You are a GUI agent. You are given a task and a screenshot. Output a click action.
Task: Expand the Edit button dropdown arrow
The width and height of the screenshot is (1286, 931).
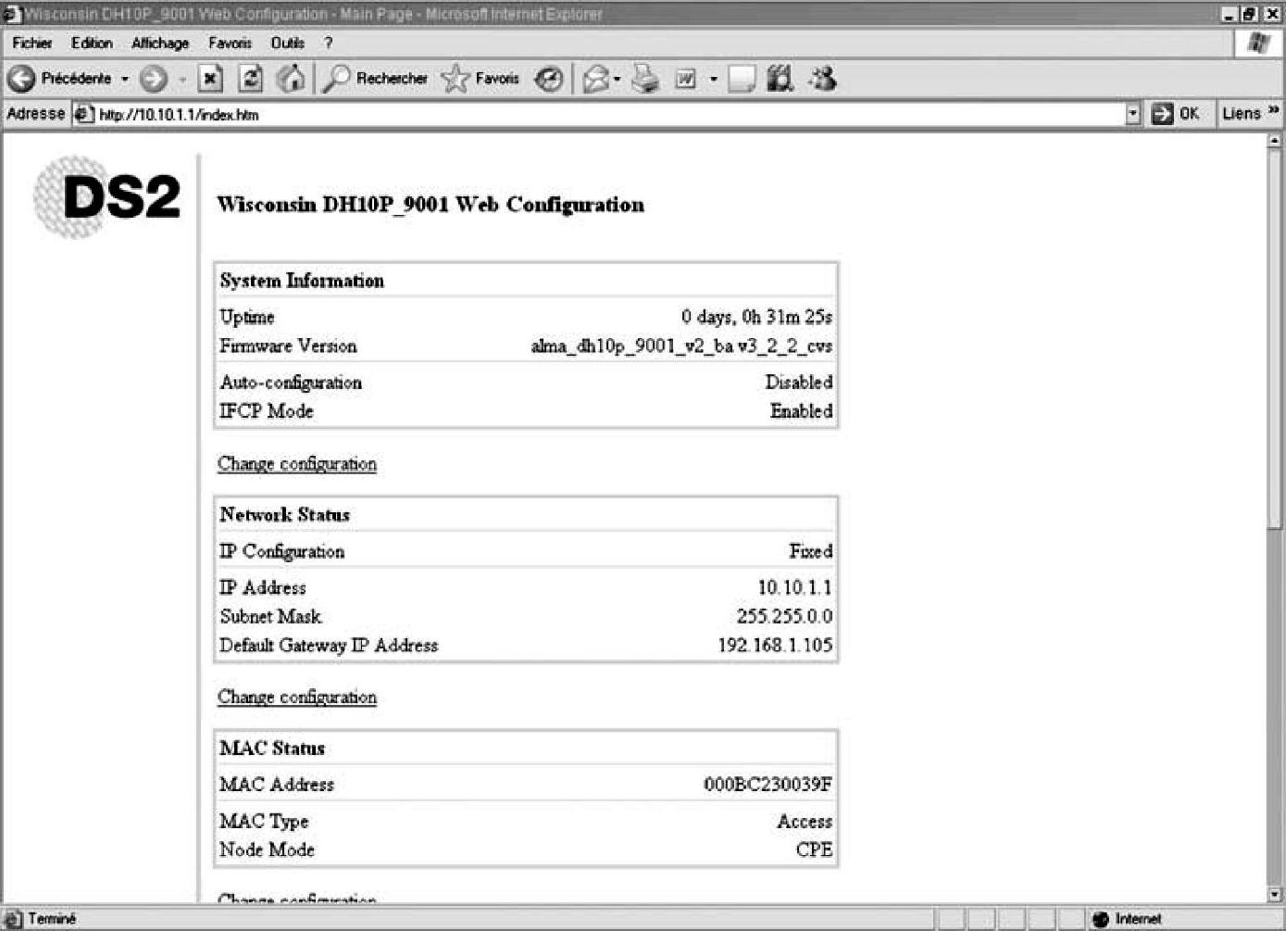(713, 79)
